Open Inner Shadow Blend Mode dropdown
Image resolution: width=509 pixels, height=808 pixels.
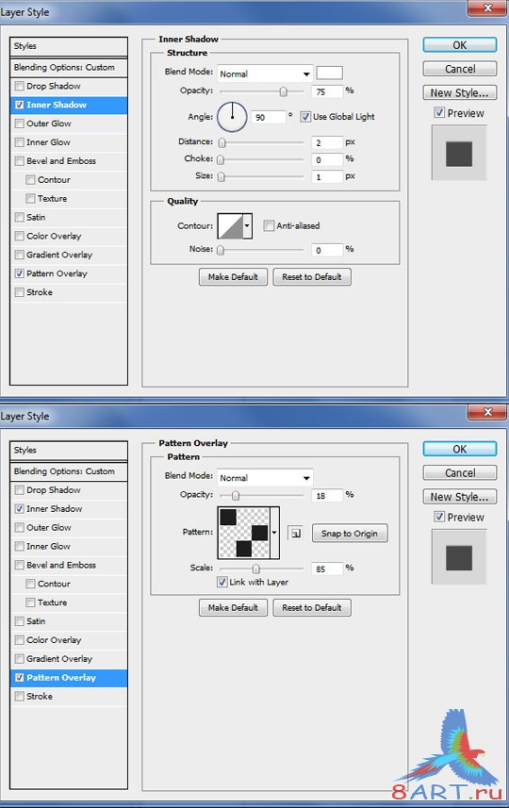click(265, 74)
